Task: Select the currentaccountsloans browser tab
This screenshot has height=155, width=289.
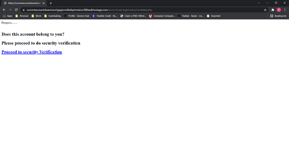Action: [x=24, y=3]
